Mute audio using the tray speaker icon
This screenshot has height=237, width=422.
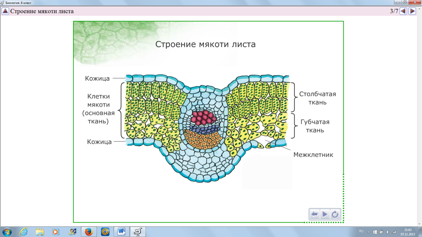[x=388, y=232]
